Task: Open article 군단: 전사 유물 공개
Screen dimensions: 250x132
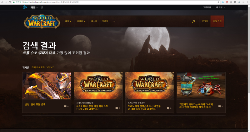Action: (x=35, y=104)
